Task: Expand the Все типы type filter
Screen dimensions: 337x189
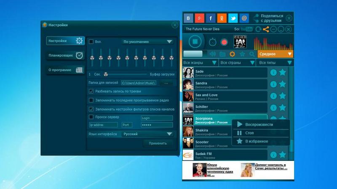Action: pos(275,63)
